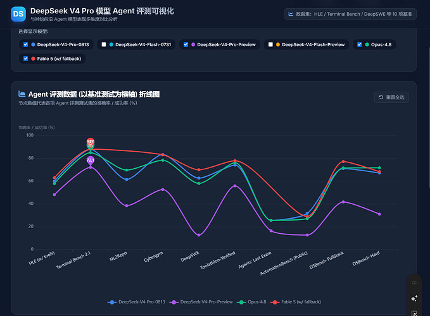Check the DeepSeek-V4-Flash-Preview checkbox
The height and width of the screenshot is (316, 430).
click(270, 44)
